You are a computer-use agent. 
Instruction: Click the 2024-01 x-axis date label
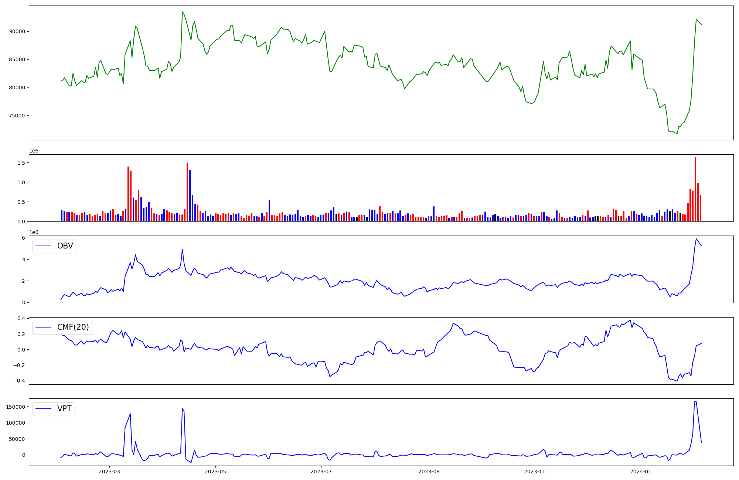(x=640, y=472)
